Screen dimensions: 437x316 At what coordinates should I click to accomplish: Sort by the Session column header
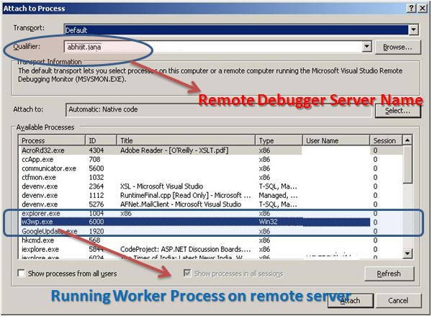point(386,140)
